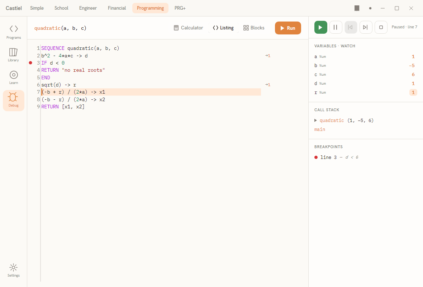The width and height of the screenshot is (423, 287).
Task: Click the Castiel app name
Action: pyautogui.click(x=14, y=8)
